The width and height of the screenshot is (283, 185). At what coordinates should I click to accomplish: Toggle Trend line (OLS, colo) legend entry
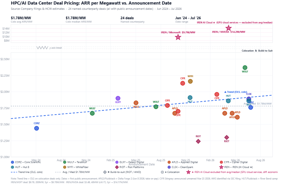[27, 172]
